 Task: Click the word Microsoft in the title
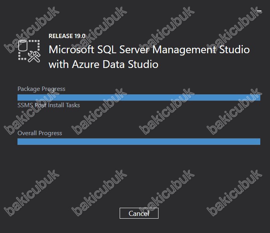point(71,50)
